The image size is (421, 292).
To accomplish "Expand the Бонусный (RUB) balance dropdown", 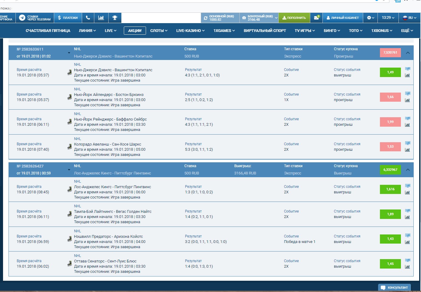I will [x=276, y=17].
